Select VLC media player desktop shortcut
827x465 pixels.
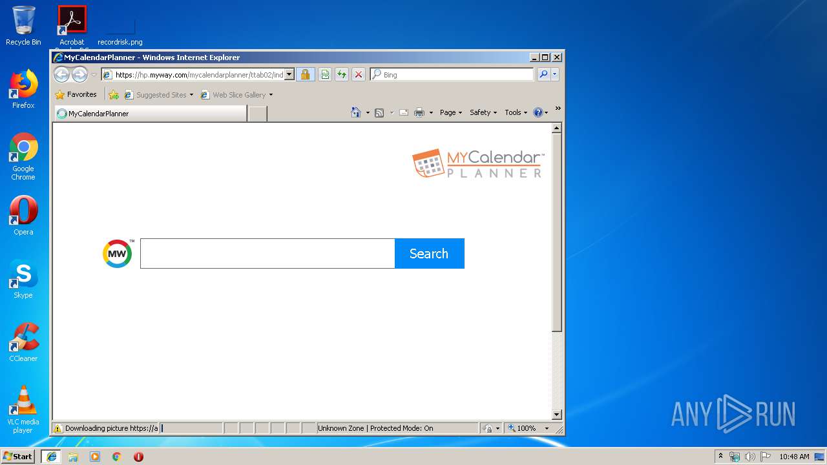[23, 409]
